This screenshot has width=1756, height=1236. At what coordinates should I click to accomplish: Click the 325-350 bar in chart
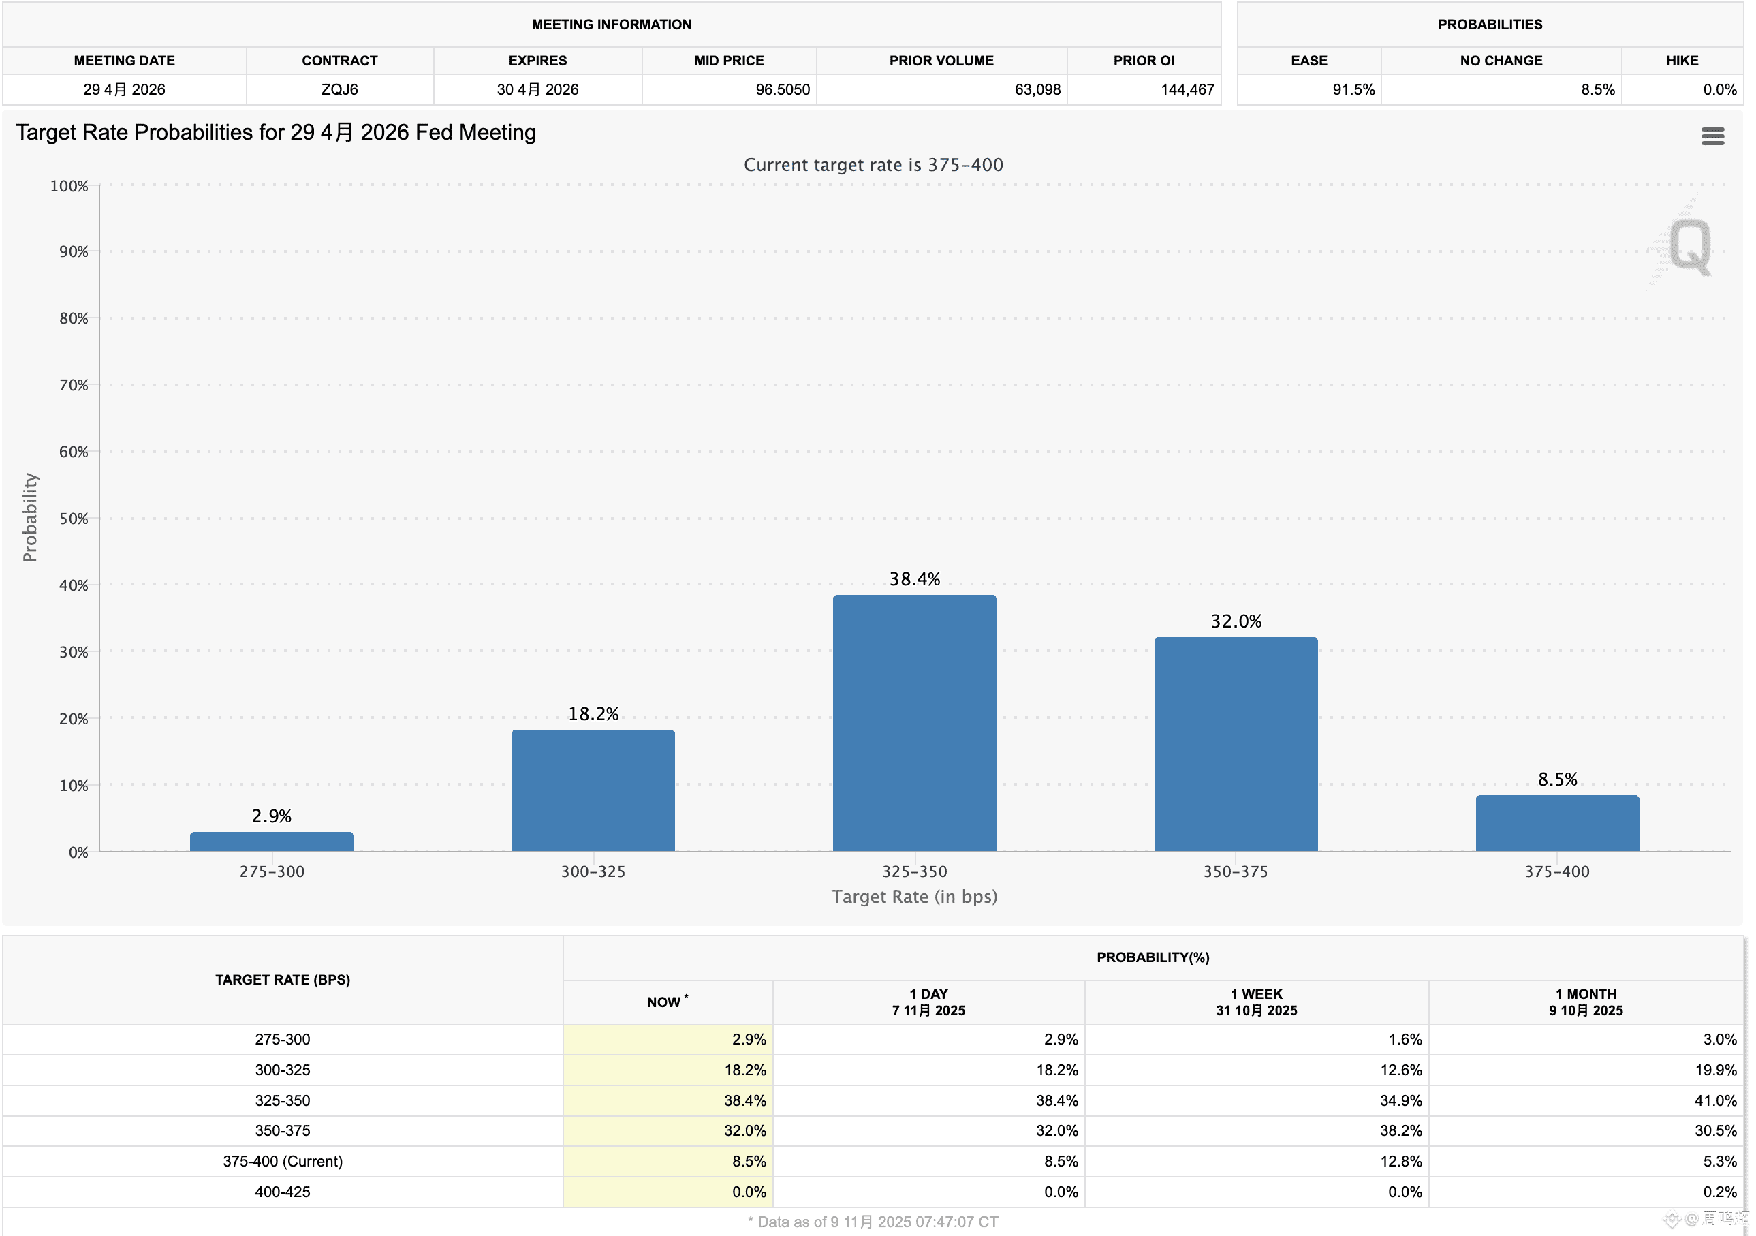(914, 722)
